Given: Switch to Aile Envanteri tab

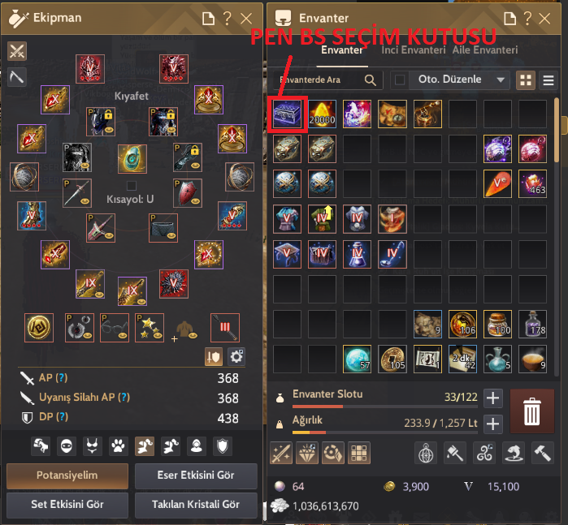Looking at the screenshot, I should (x=485, y=50).
